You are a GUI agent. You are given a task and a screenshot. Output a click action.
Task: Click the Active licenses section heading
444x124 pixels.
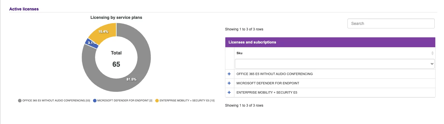(24, 9)
